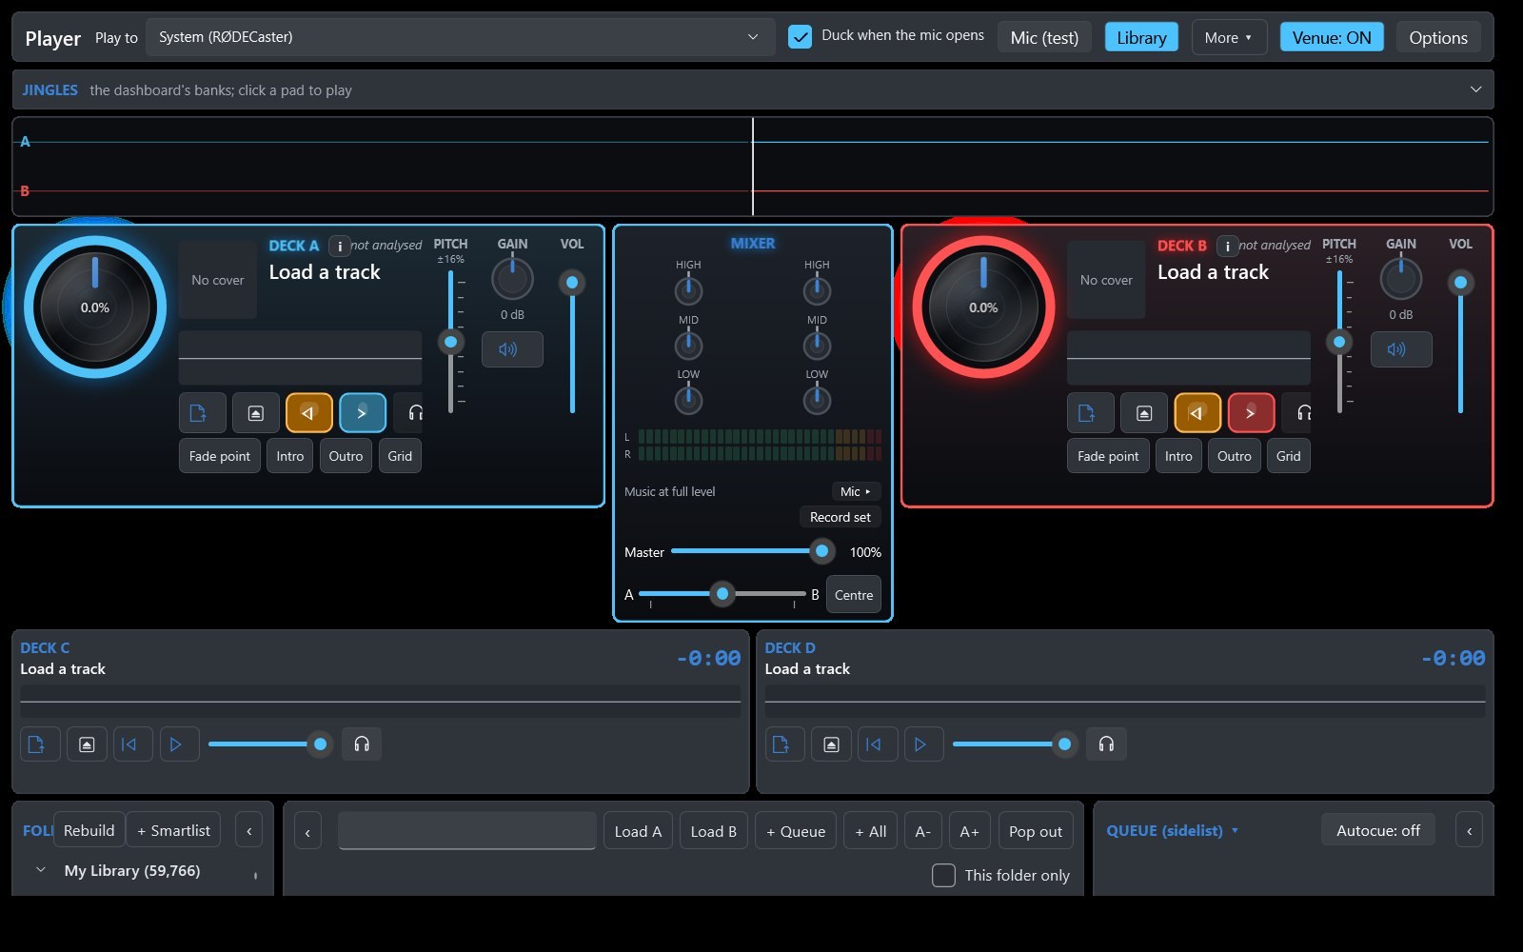1523x952 pixels.
Task: Toggle the Library panel button
Action: pyautogui.click(x=1141, y=38)
